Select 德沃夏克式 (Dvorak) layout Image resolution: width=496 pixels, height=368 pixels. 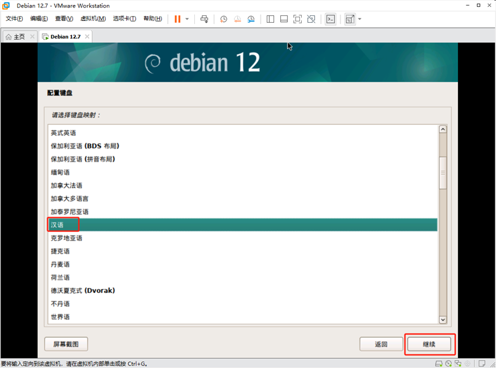coord(243,290)
